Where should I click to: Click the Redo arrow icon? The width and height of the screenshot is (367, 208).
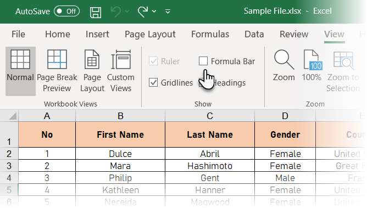[143, 11]
